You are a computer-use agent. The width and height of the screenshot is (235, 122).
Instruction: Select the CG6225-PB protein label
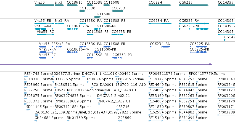click(x=199, y=49)
